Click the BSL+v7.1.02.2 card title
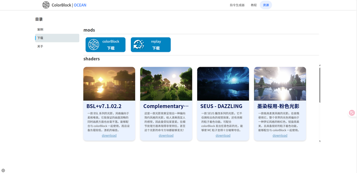 (x=104, y=106)
